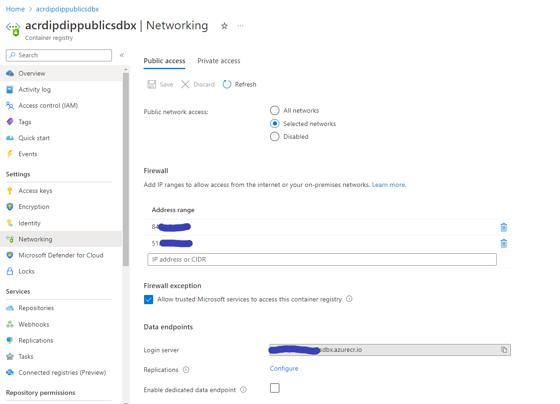The height and width of the screenshot is (404, 560).
Task: Copy the login server to clipboard
Action: [504, 350]
